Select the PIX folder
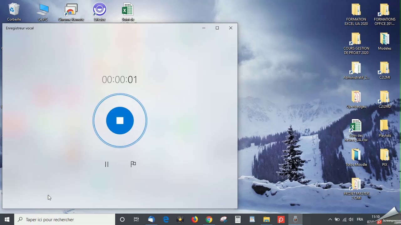 (384, 157)
